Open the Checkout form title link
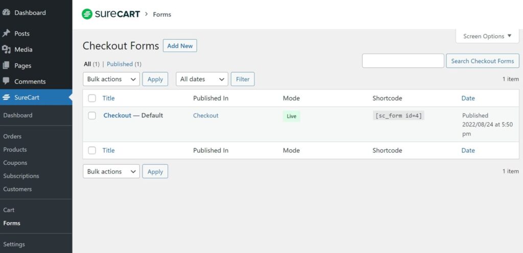Viewport: 523px width, 253px height. point(117,115)
